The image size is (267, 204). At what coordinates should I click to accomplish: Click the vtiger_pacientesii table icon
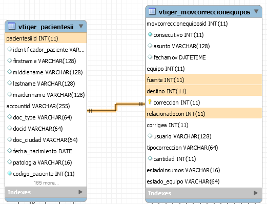12,26
